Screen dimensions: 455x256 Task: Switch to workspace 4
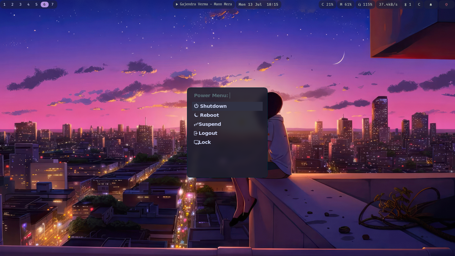point(28,4)
